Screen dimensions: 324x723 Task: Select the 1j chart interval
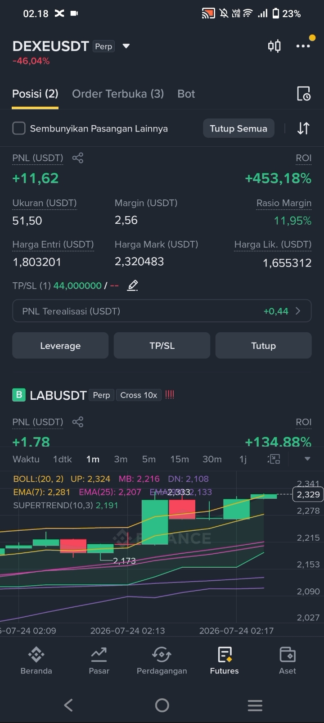point(243,459)
